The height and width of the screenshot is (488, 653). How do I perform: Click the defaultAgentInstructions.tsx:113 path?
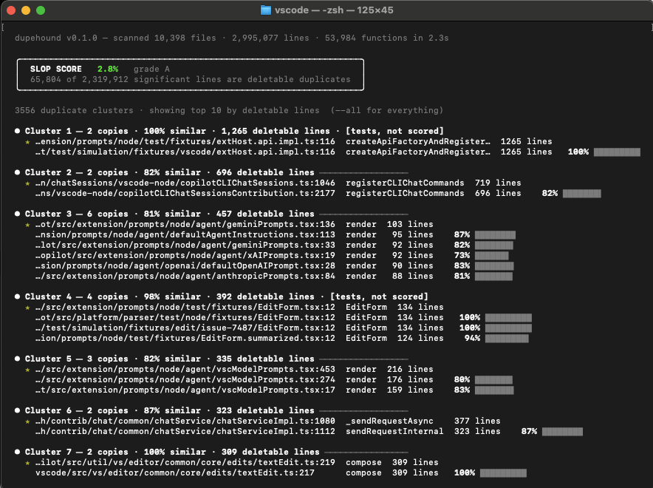pos(185,234)
